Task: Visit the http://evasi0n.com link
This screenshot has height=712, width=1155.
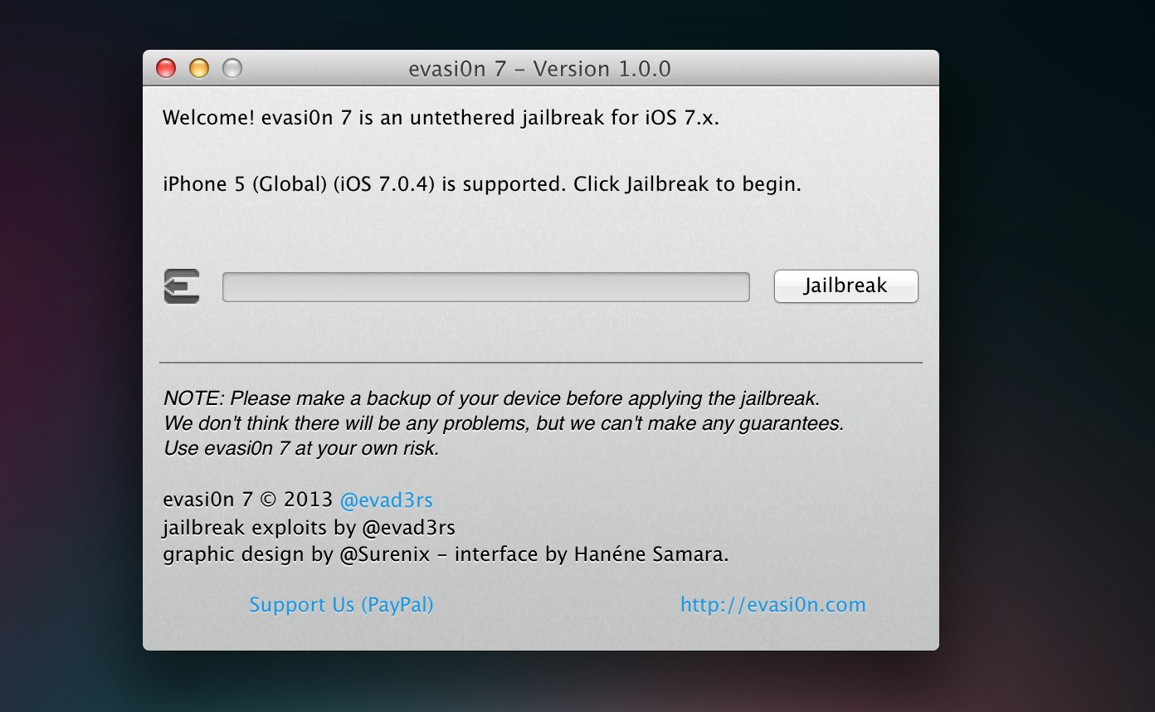Action: [x=772, y=605]
